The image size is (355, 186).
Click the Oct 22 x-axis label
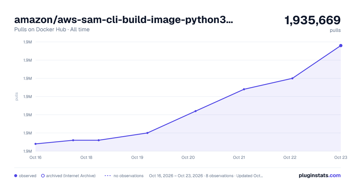tap(290, 157)
